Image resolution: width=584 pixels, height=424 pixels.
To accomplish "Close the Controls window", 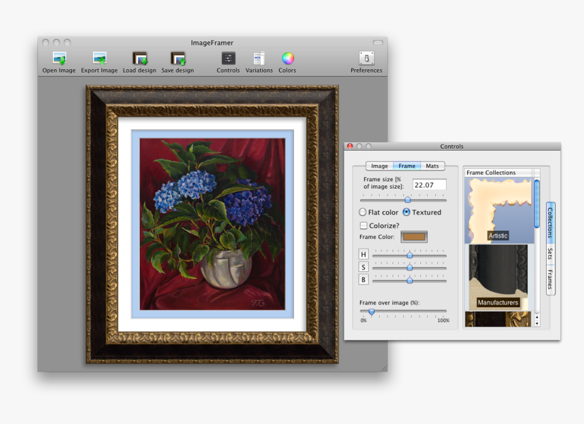I will pos(350,146).
